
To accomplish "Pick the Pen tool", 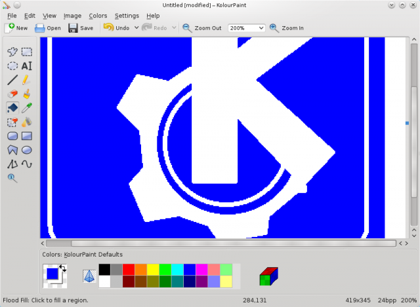I will point(27,80).
